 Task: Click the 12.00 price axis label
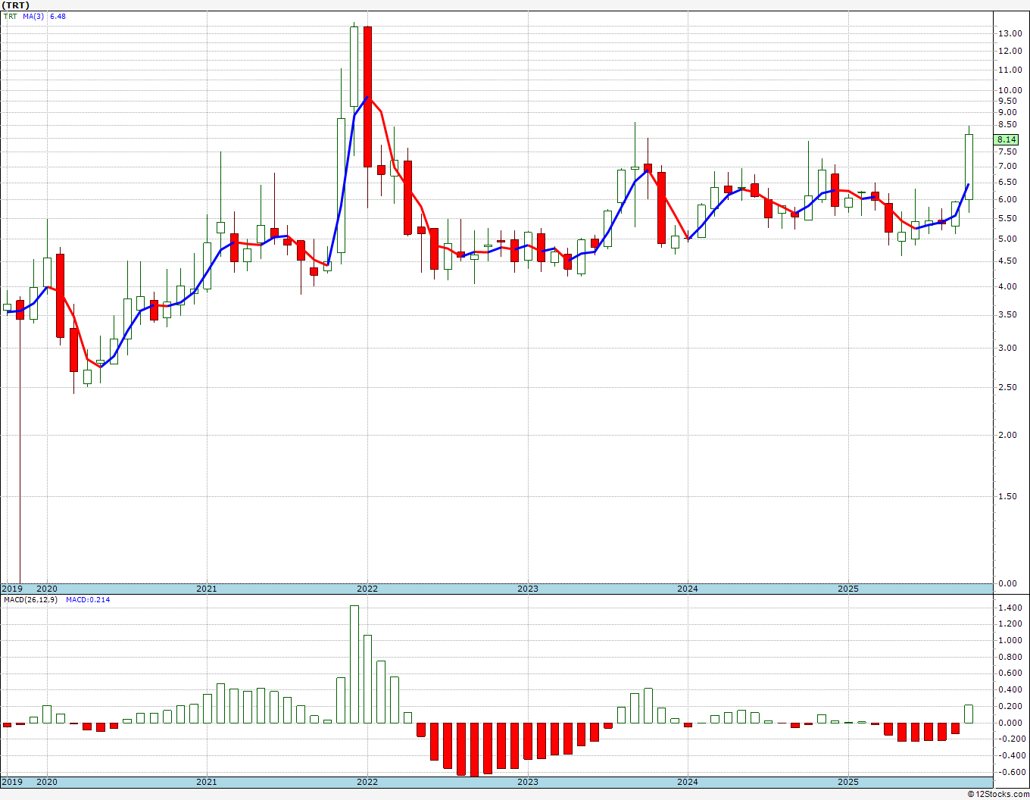tap(1009, 52)
